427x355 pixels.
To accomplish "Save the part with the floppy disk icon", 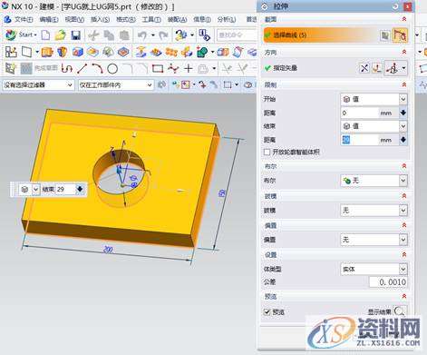I will point(75,35).
